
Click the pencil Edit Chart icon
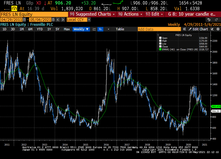[x=190, y=29]
